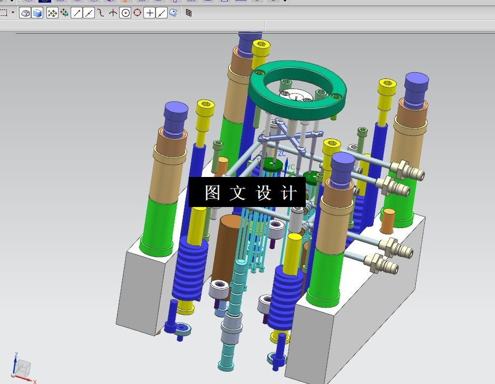Click the blue shaded cube icon
The height and width of the screenshot is (384, 495).
pos(37,13)
